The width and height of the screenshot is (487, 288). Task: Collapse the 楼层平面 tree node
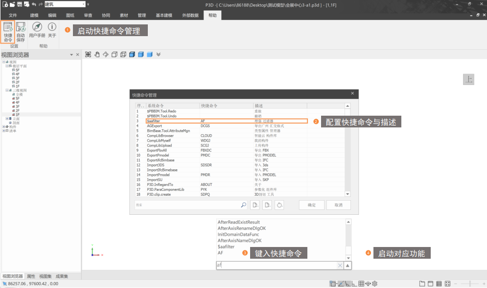click(7, 66)
